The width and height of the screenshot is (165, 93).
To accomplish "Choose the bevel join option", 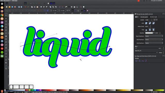I will point(153,23).
